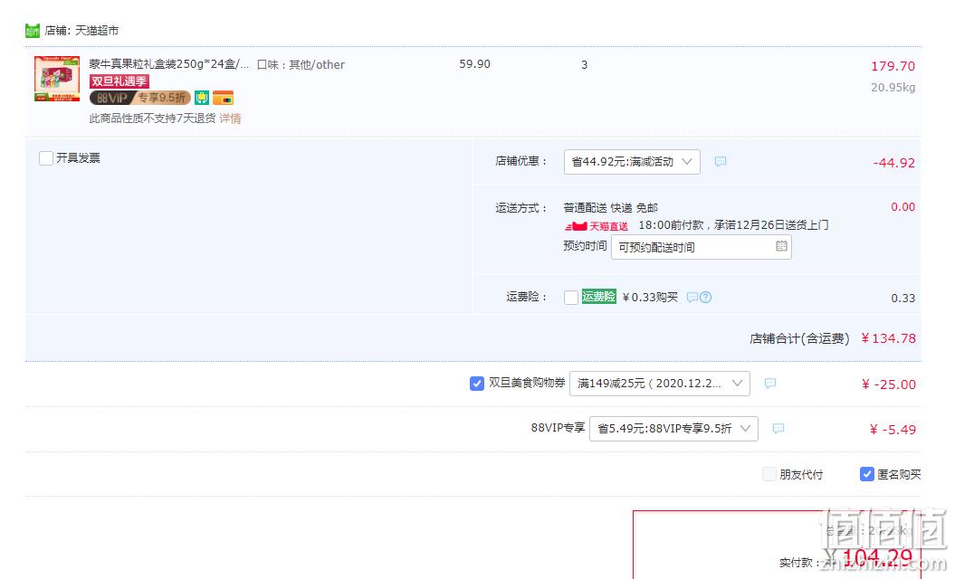The width and height of the screenshot is (955, 579).
Task: Open the 详情 link about returns
Action: tap(230, 119)
